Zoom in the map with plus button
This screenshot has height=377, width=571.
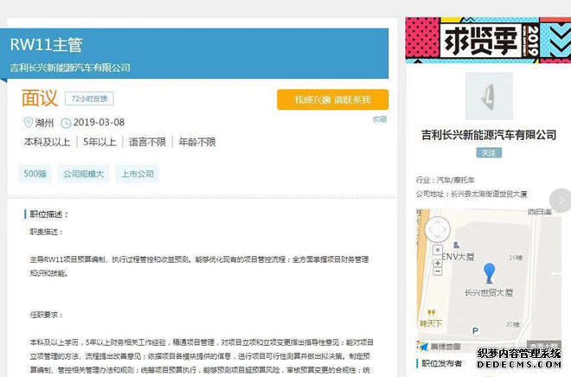point(438,263)
